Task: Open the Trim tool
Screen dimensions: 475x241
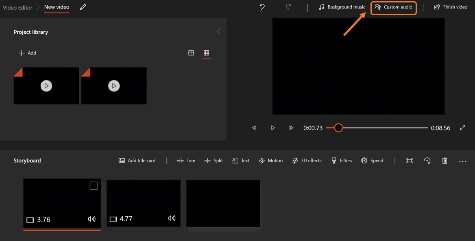Action: pos(186,161)
